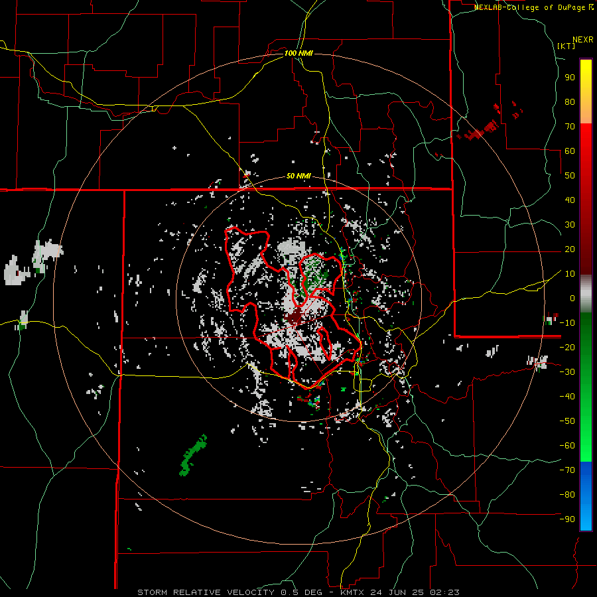Screen dimensions: 597x597
Task: Click the -50 value on the velocity scale
Action: (567, 421)
